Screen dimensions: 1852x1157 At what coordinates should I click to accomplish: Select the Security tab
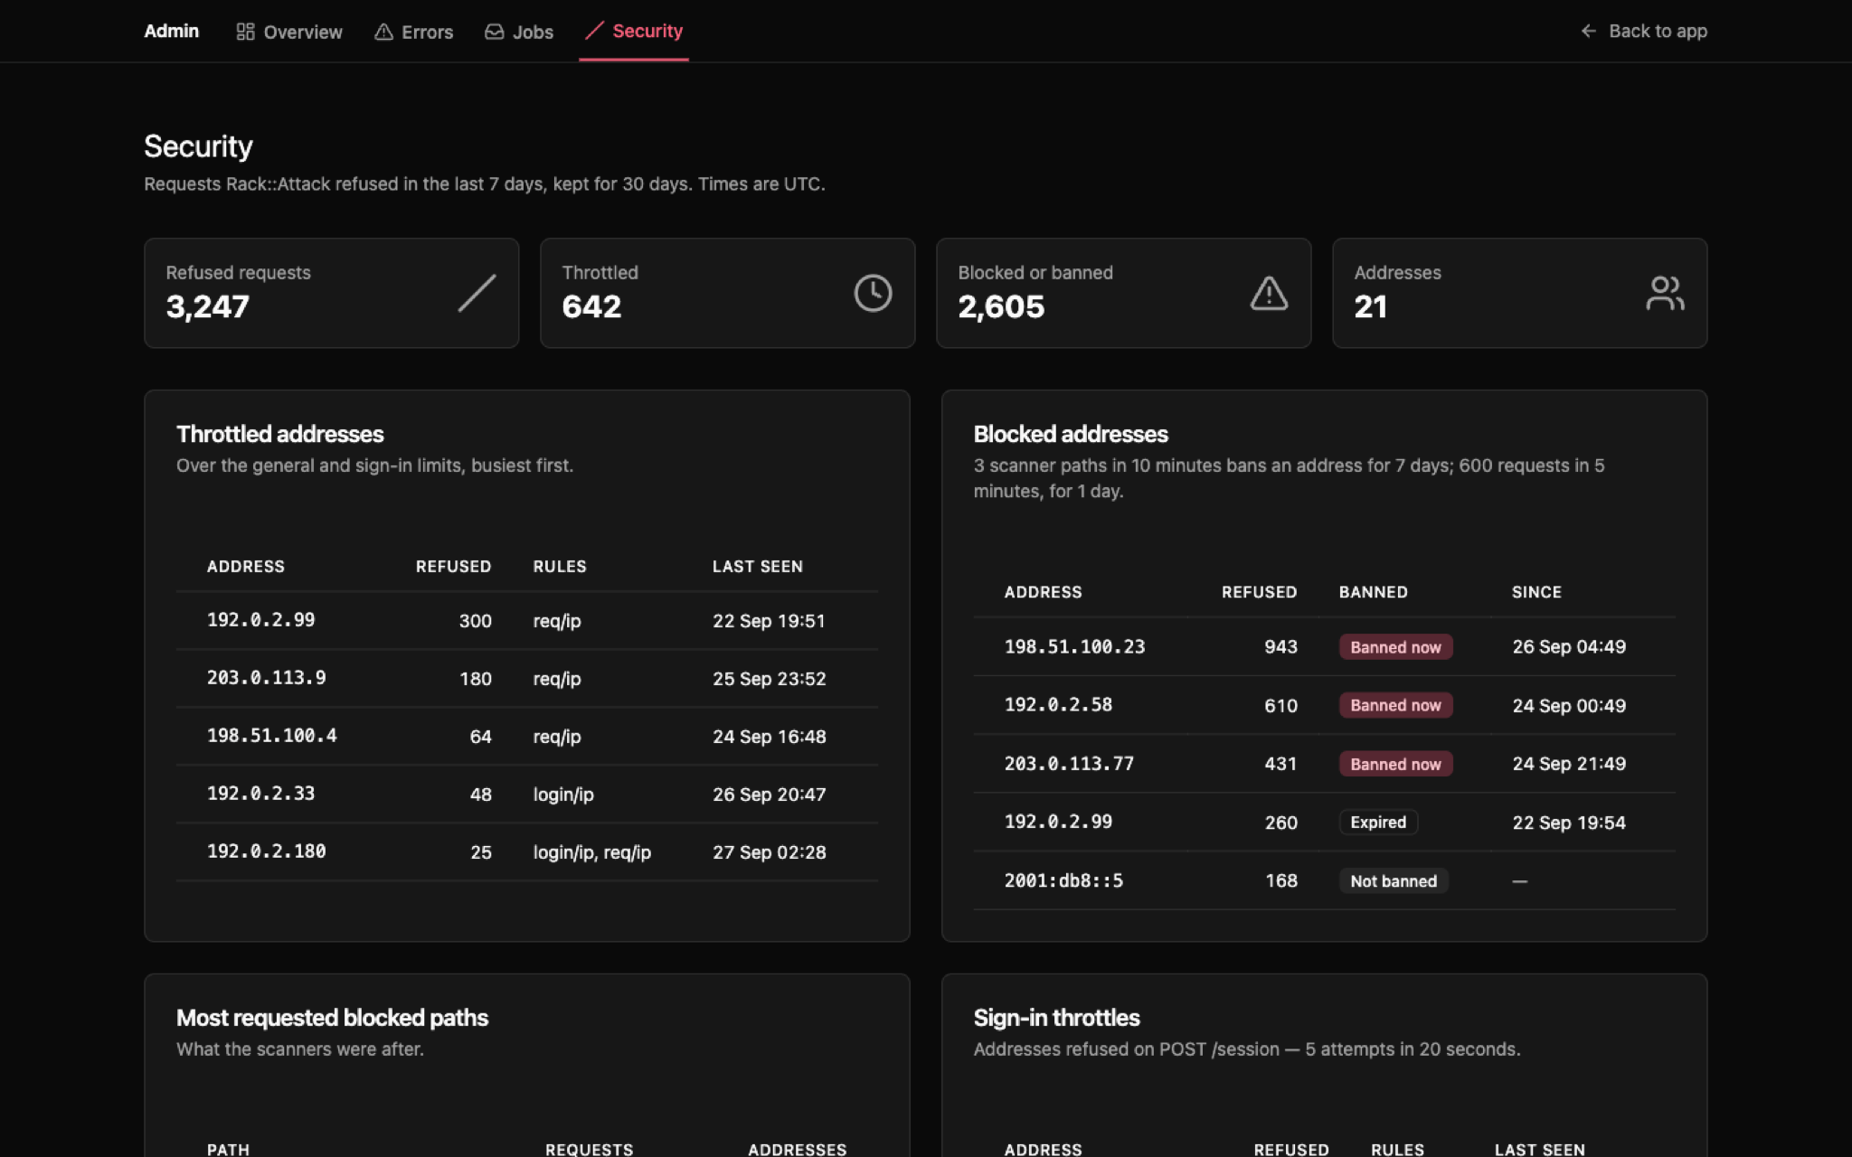coord(634,31)
